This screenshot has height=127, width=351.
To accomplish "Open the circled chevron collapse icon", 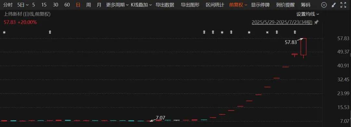I will tap(324, 5).
